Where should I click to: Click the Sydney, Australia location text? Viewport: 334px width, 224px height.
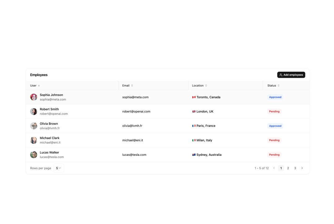pyautogui.click(x=209, y=155)
